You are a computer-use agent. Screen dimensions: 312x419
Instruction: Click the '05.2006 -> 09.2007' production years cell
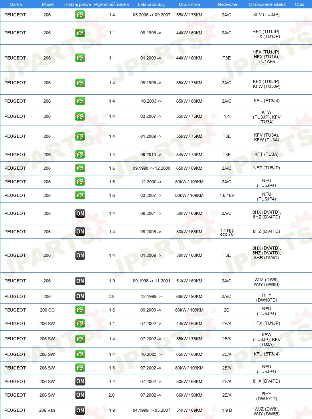(151, 15)
